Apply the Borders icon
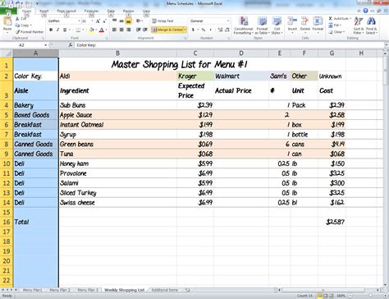 click(78, 30)
